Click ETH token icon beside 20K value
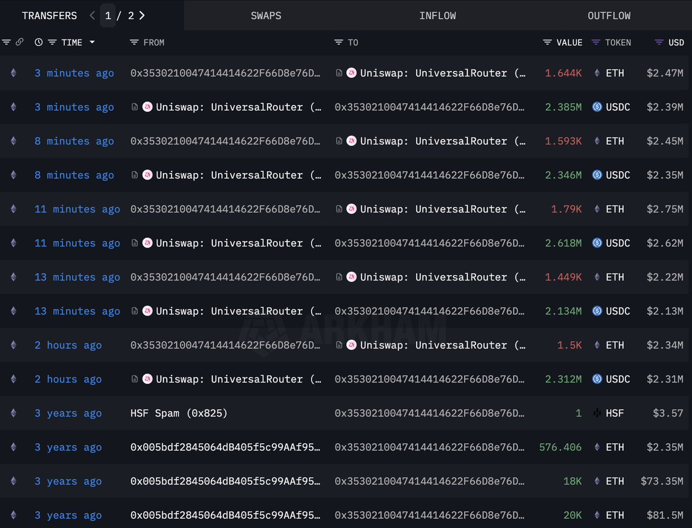Image resolution: width=692 pixels, height=528 pixels. (x=597, y=515)
